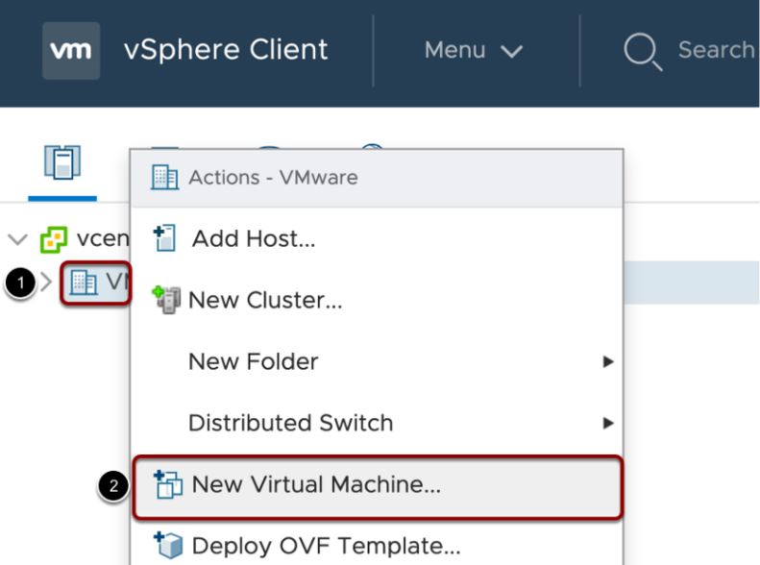The image size is (760, 565).
Task: Click the vm logo in the header
Action: [71, 51]
